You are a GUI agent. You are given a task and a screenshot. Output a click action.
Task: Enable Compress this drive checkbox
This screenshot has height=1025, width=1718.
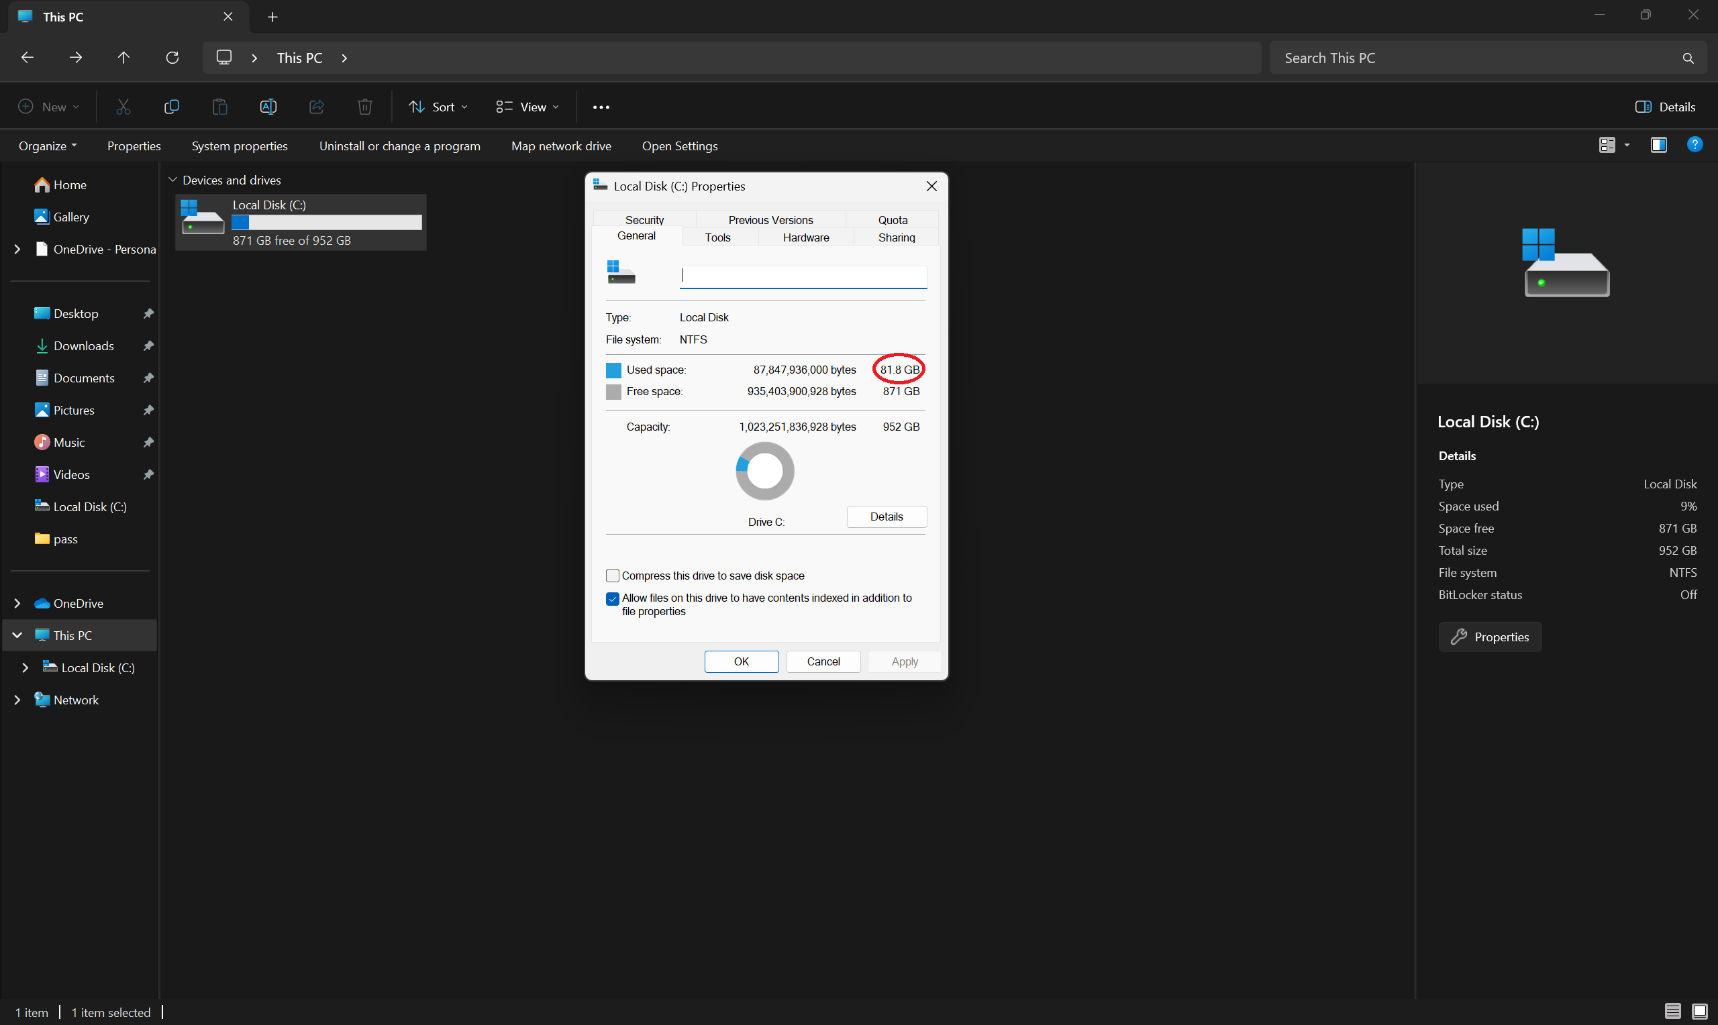coord(612,576)
